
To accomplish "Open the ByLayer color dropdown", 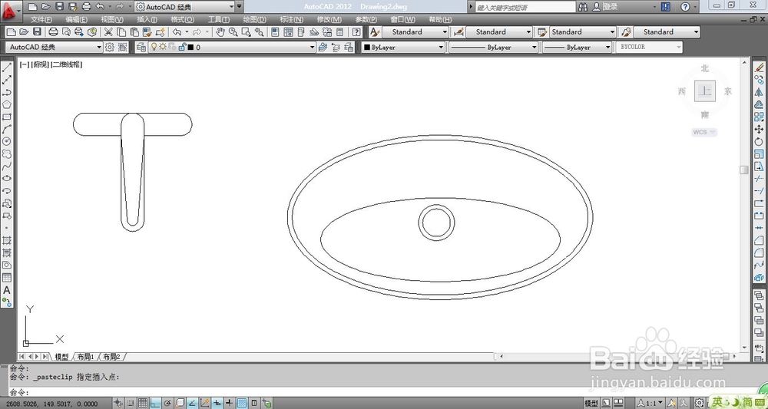I will [403, 48].
